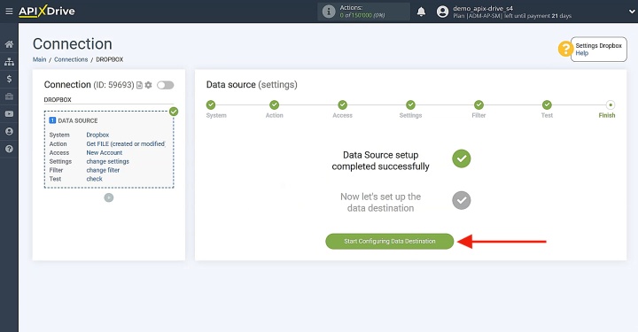Open the connection settings gear icon
The width and height of the screenshot is (638, 332).
coord(148,85)
